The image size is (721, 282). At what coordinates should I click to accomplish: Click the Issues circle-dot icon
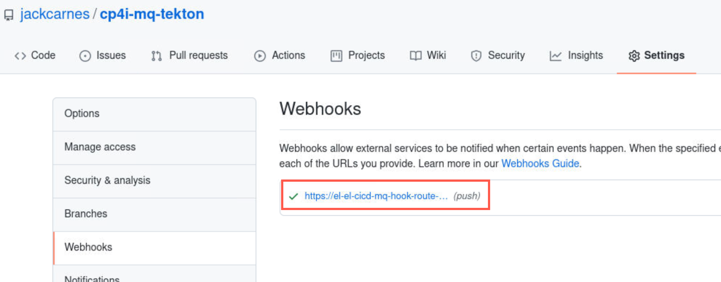point(85,56)
